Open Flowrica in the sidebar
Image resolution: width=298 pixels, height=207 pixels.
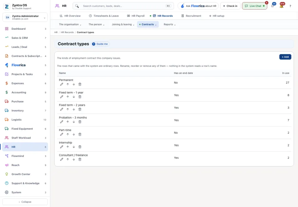(25, 65)
